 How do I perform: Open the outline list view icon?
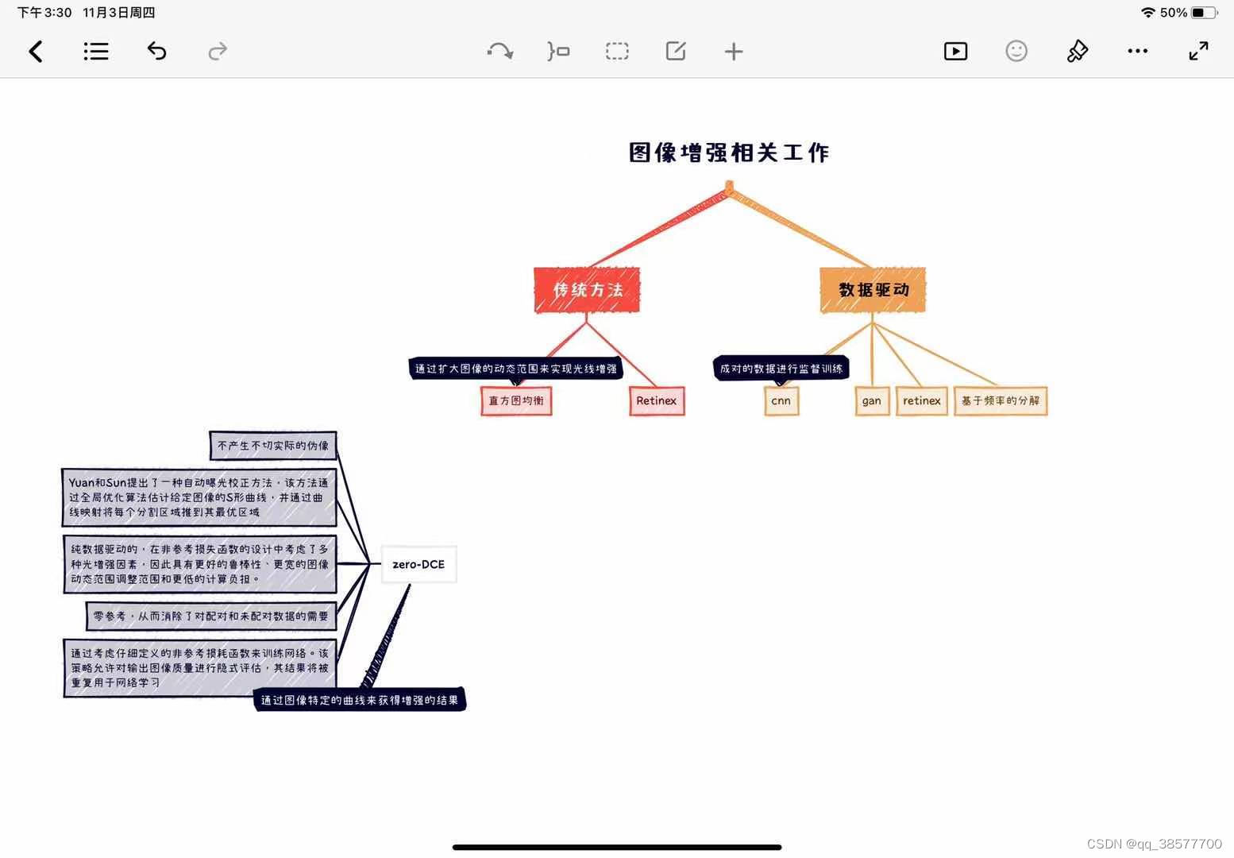96,52
